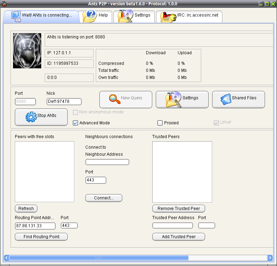
Task: Click the monitor icon on connecting tab
Action: click(16, 17)
